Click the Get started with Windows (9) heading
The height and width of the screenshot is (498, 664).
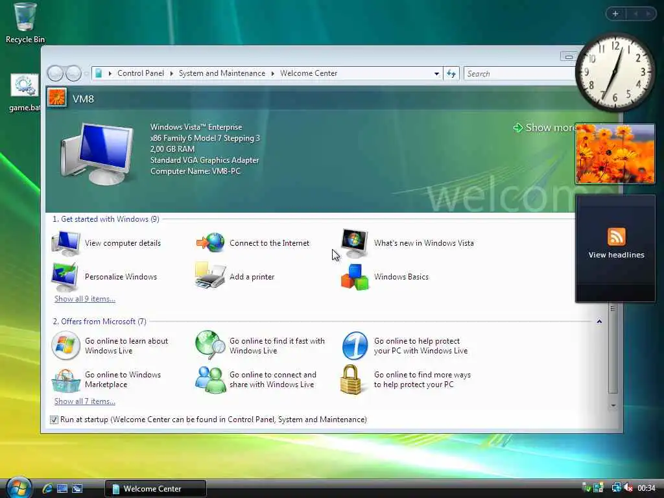pos(106,219)
